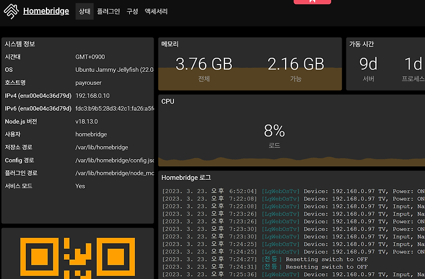
Task: Click the 시스템 정보 widget heading
Action: point(20,44)
